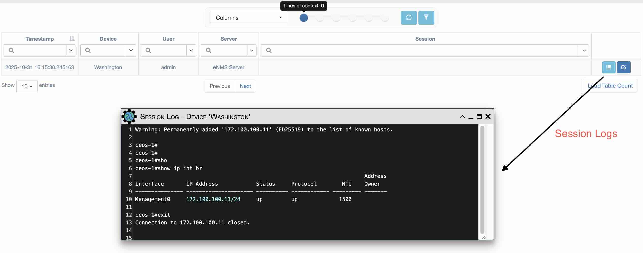
Task: Click log line 'ceos-1#exit'
Action: coord(152,215)
